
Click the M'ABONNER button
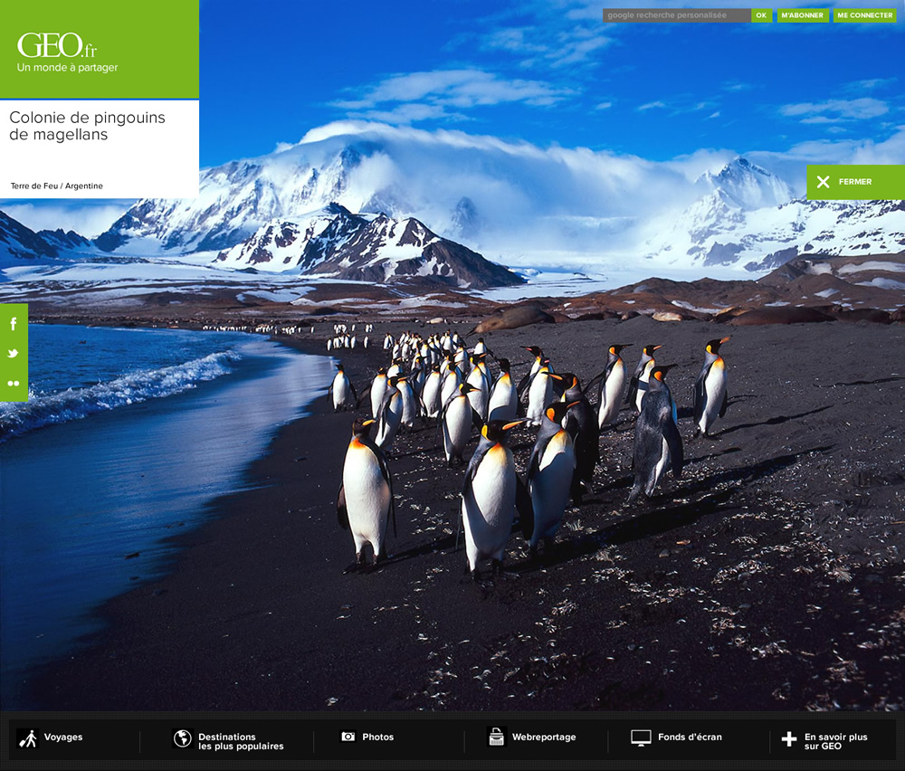point(802,15)
